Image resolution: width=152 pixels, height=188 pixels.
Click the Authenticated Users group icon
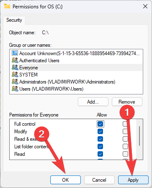[x=15, y=60]
